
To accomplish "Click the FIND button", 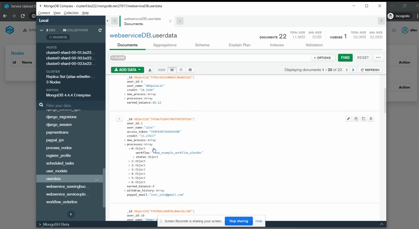I will point(345,58).
